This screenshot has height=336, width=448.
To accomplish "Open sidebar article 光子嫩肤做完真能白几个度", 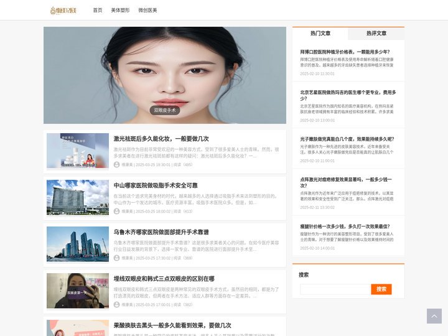I will [347, 139].
